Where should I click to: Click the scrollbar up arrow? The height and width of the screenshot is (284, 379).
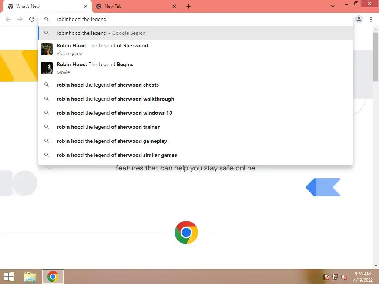[376, 29]
